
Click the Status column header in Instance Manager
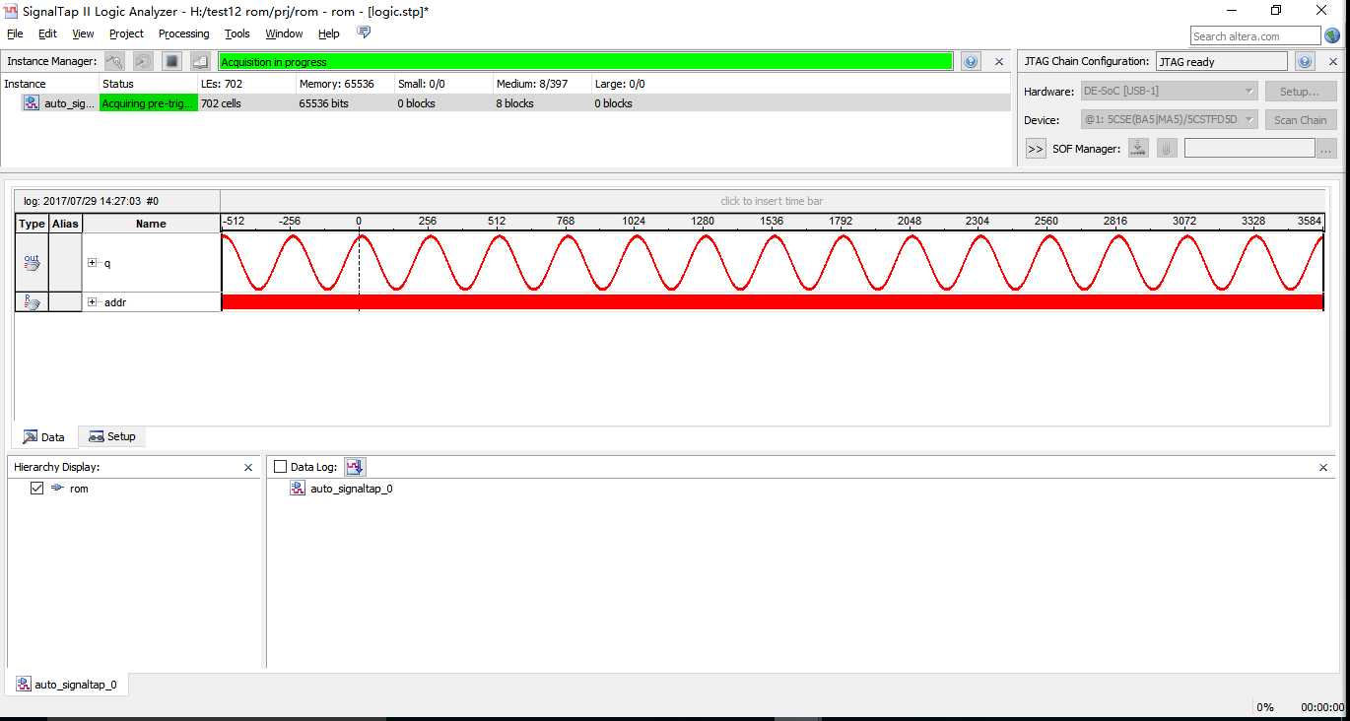[x=148, y=84]
